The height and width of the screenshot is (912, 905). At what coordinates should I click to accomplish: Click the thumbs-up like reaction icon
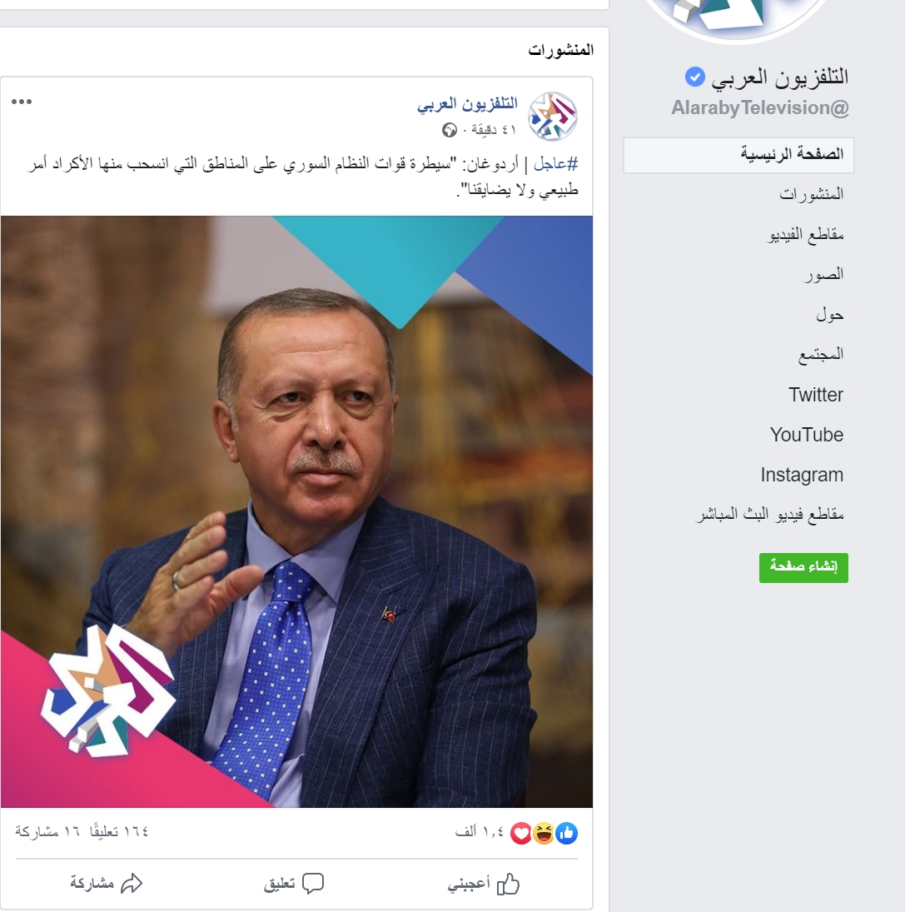click(567, 834)
